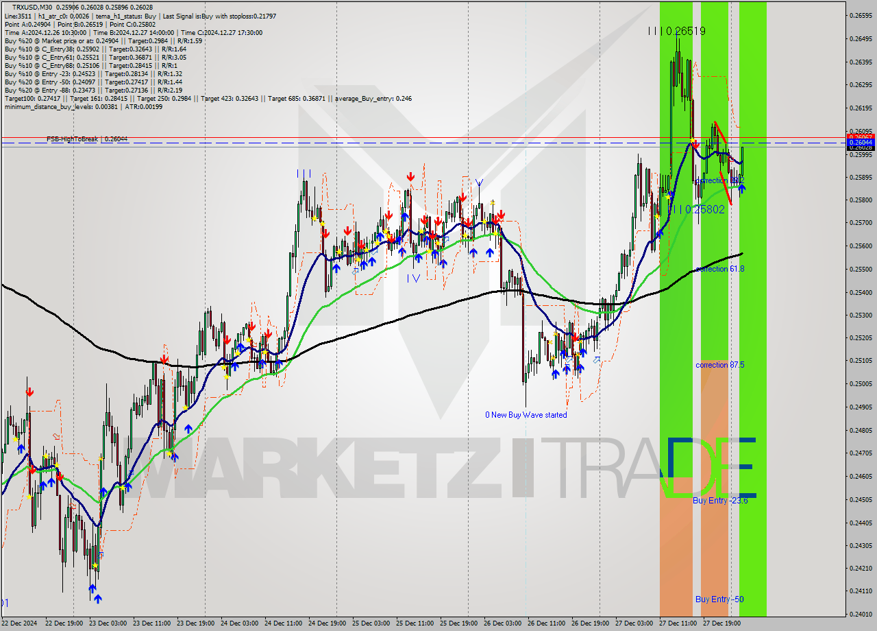Select the 'I V' wave label
This screenshot has height=631, width=877.
(x=413, y=278)
